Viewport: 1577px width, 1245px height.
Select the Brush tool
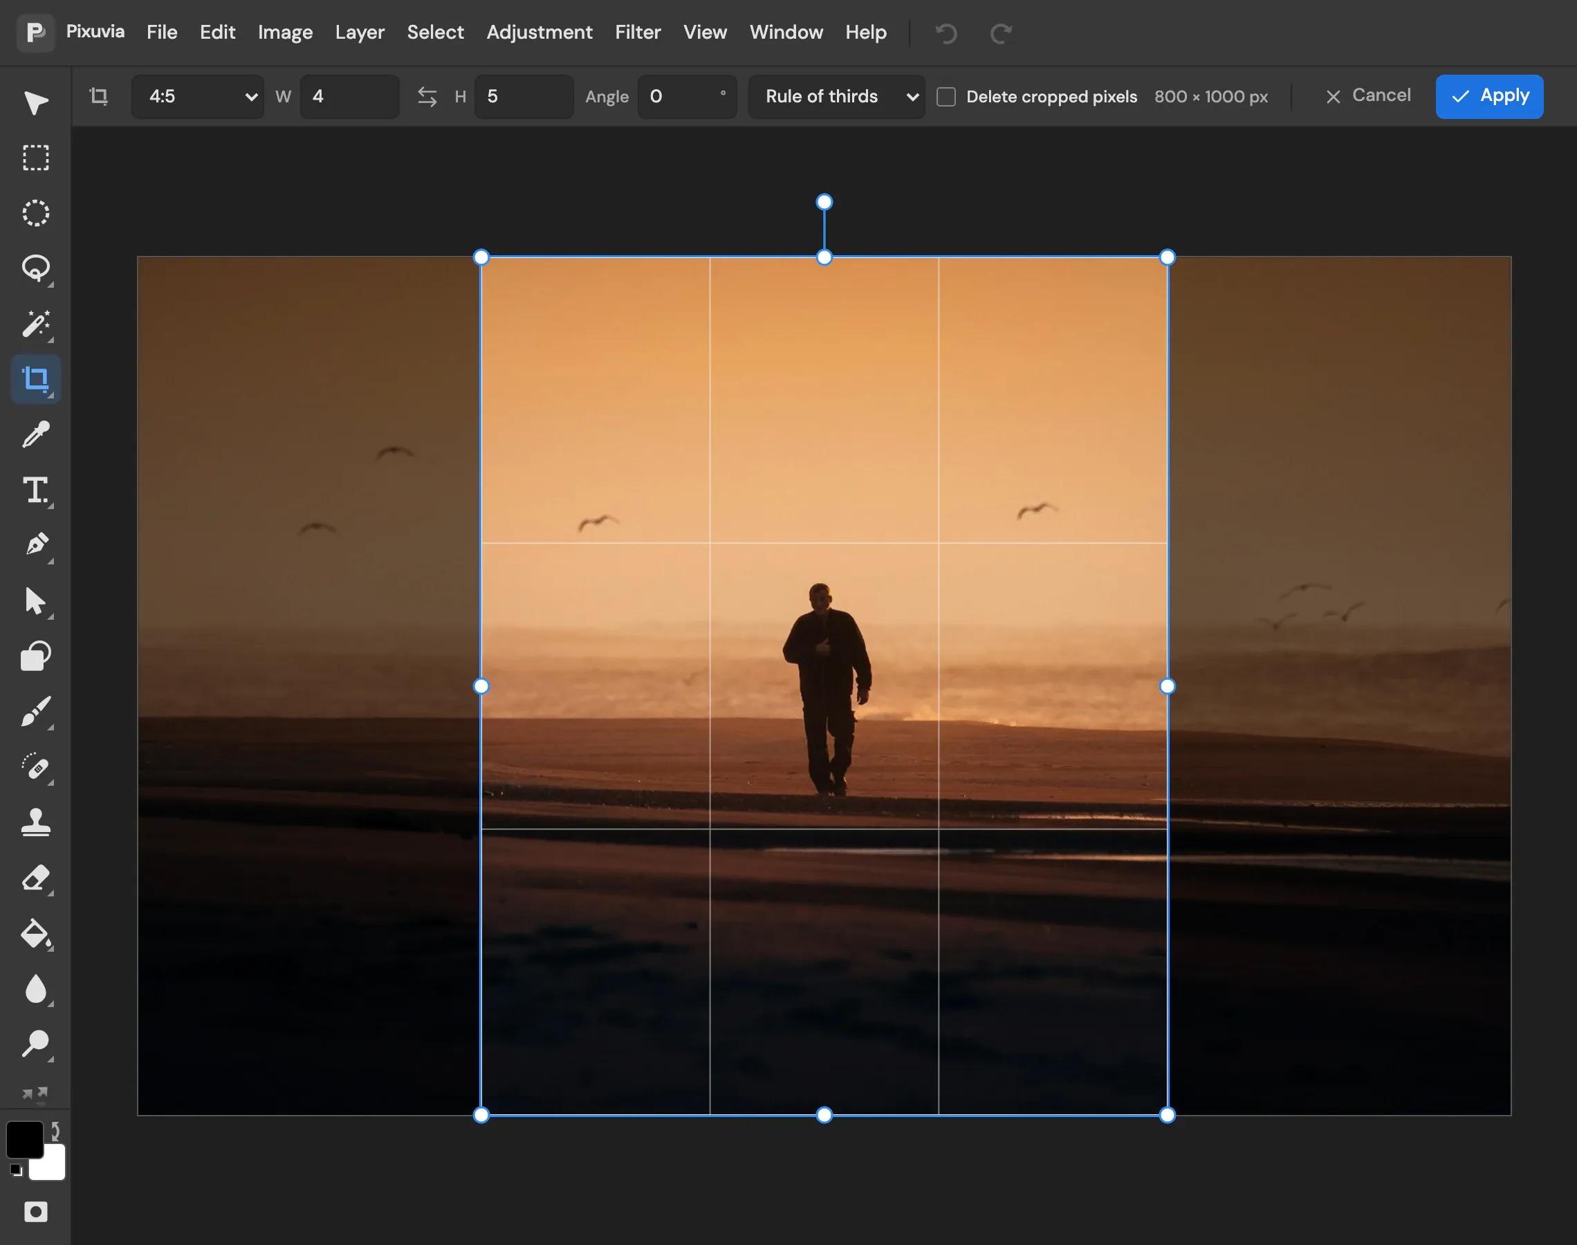pyautogui.click(x=35, y=712)
